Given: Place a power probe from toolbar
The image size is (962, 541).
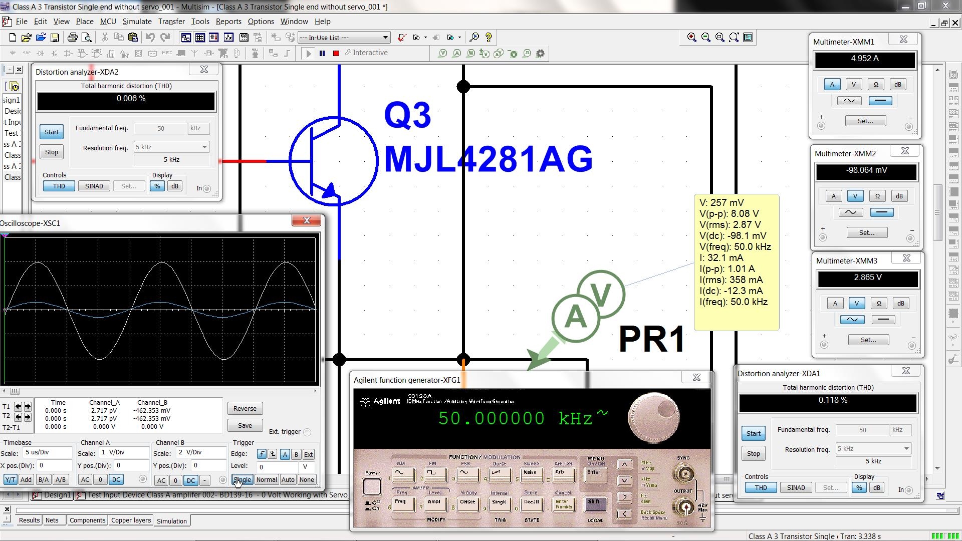Looking at the screenshot, I should point(470,53).
